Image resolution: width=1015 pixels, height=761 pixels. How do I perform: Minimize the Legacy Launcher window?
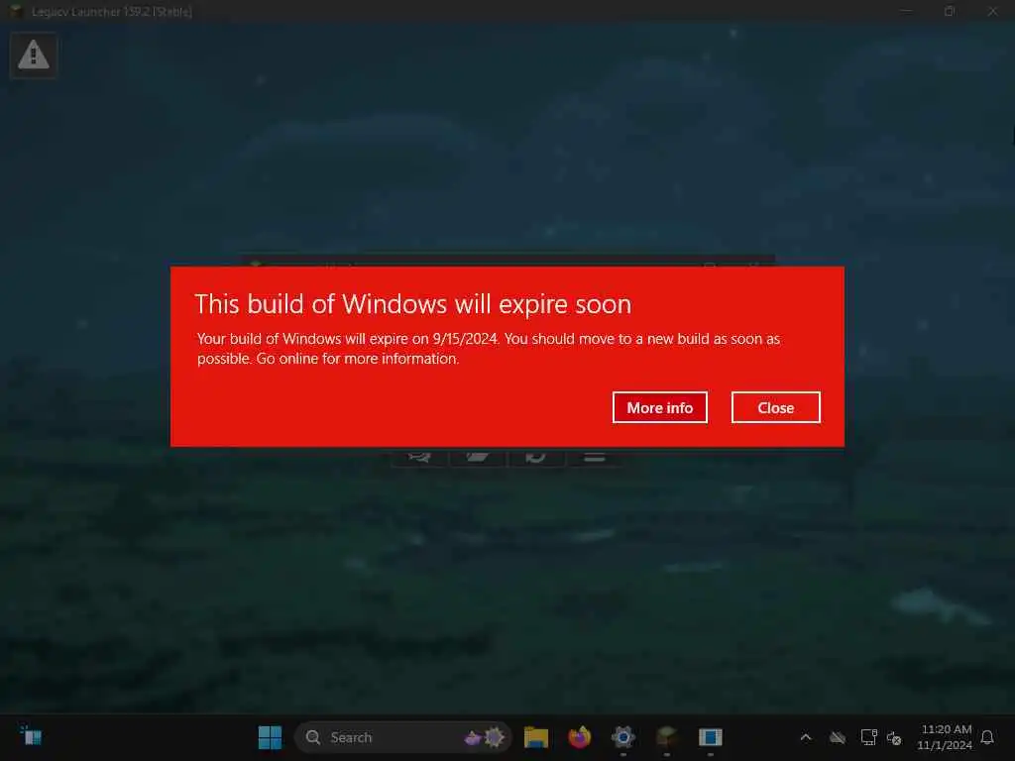pos(906,11)
